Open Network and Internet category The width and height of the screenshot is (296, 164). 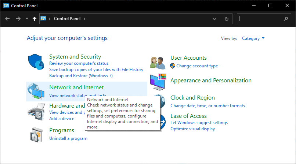pyautogui.click(x=76, y=87)
